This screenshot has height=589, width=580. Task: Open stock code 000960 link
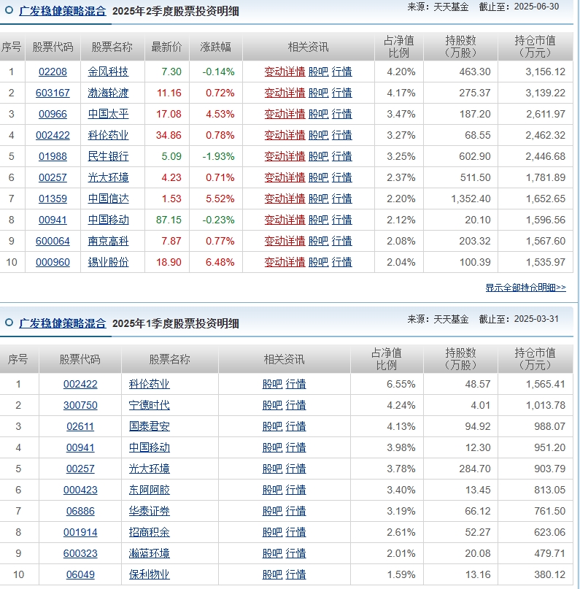point(53,262)
